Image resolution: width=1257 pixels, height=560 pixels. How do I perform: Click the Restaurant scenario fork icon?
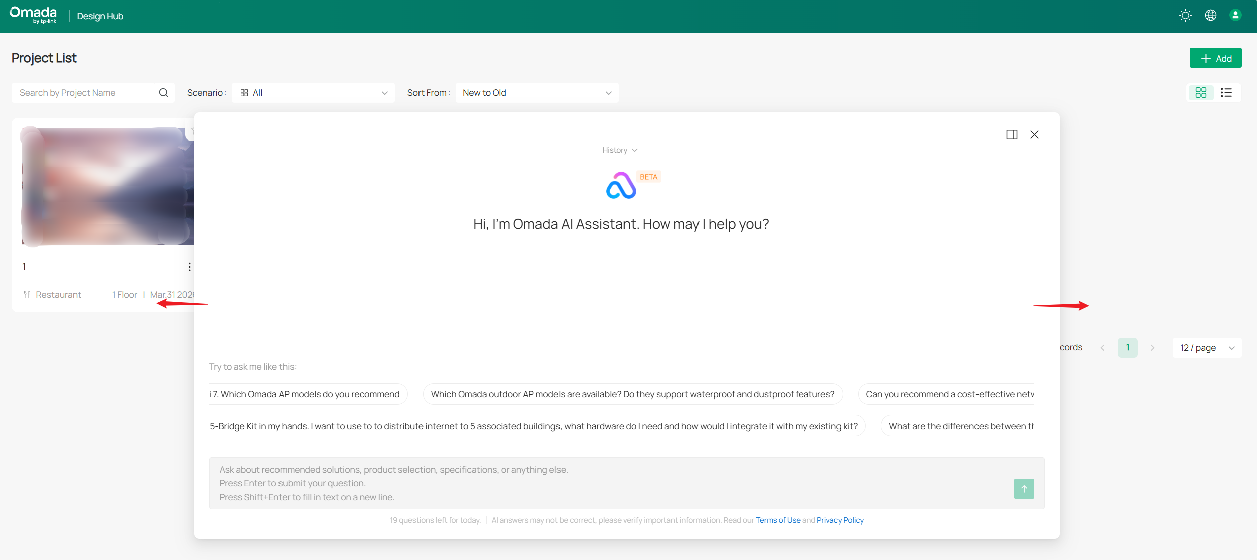coord(27,294)
